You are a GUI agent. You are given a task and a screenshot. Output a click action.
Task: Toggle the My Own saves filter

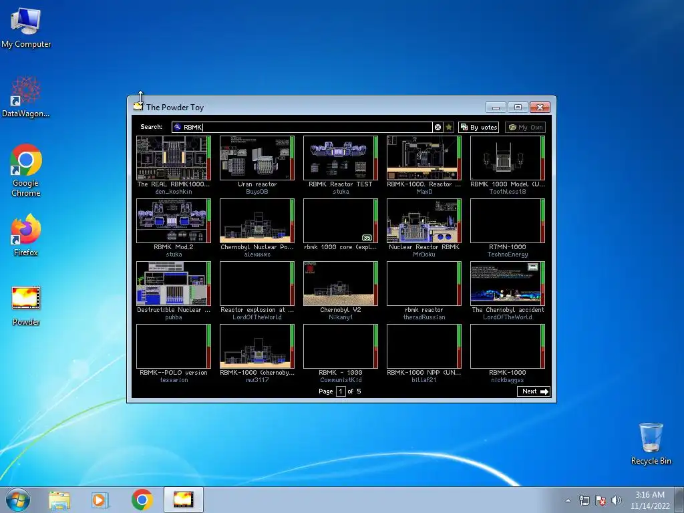coord(525,127)
